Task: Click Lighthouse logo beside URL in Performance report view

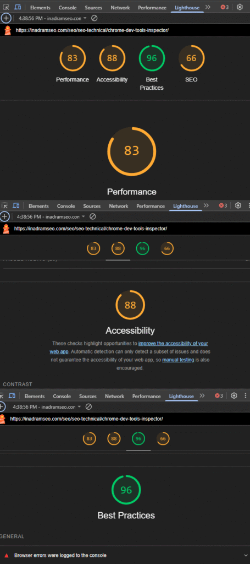Action: tap(8, 30)
